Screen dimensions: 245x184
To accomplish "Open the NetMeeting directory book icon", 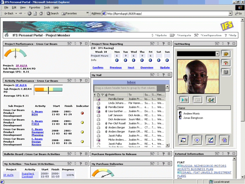I will coord(226,72).
